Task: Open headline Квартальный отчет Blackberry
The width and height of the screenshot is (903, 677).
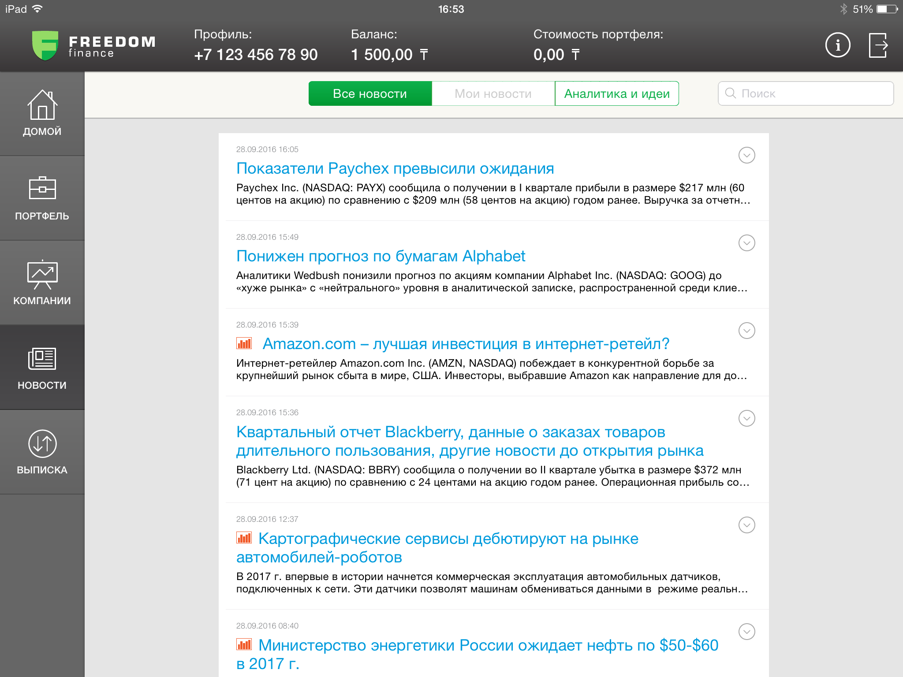Action: pos(470,441)
